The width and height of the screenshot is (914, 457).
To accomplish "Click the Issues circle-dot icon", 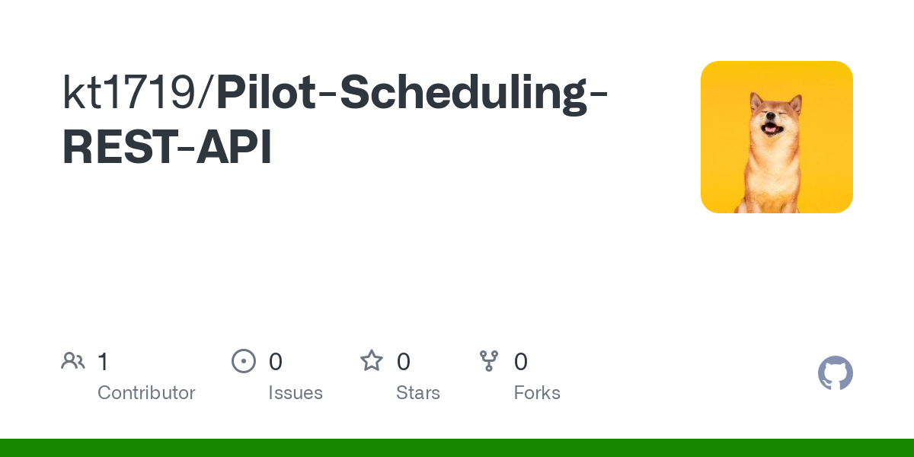I will (x=243, y=361).
